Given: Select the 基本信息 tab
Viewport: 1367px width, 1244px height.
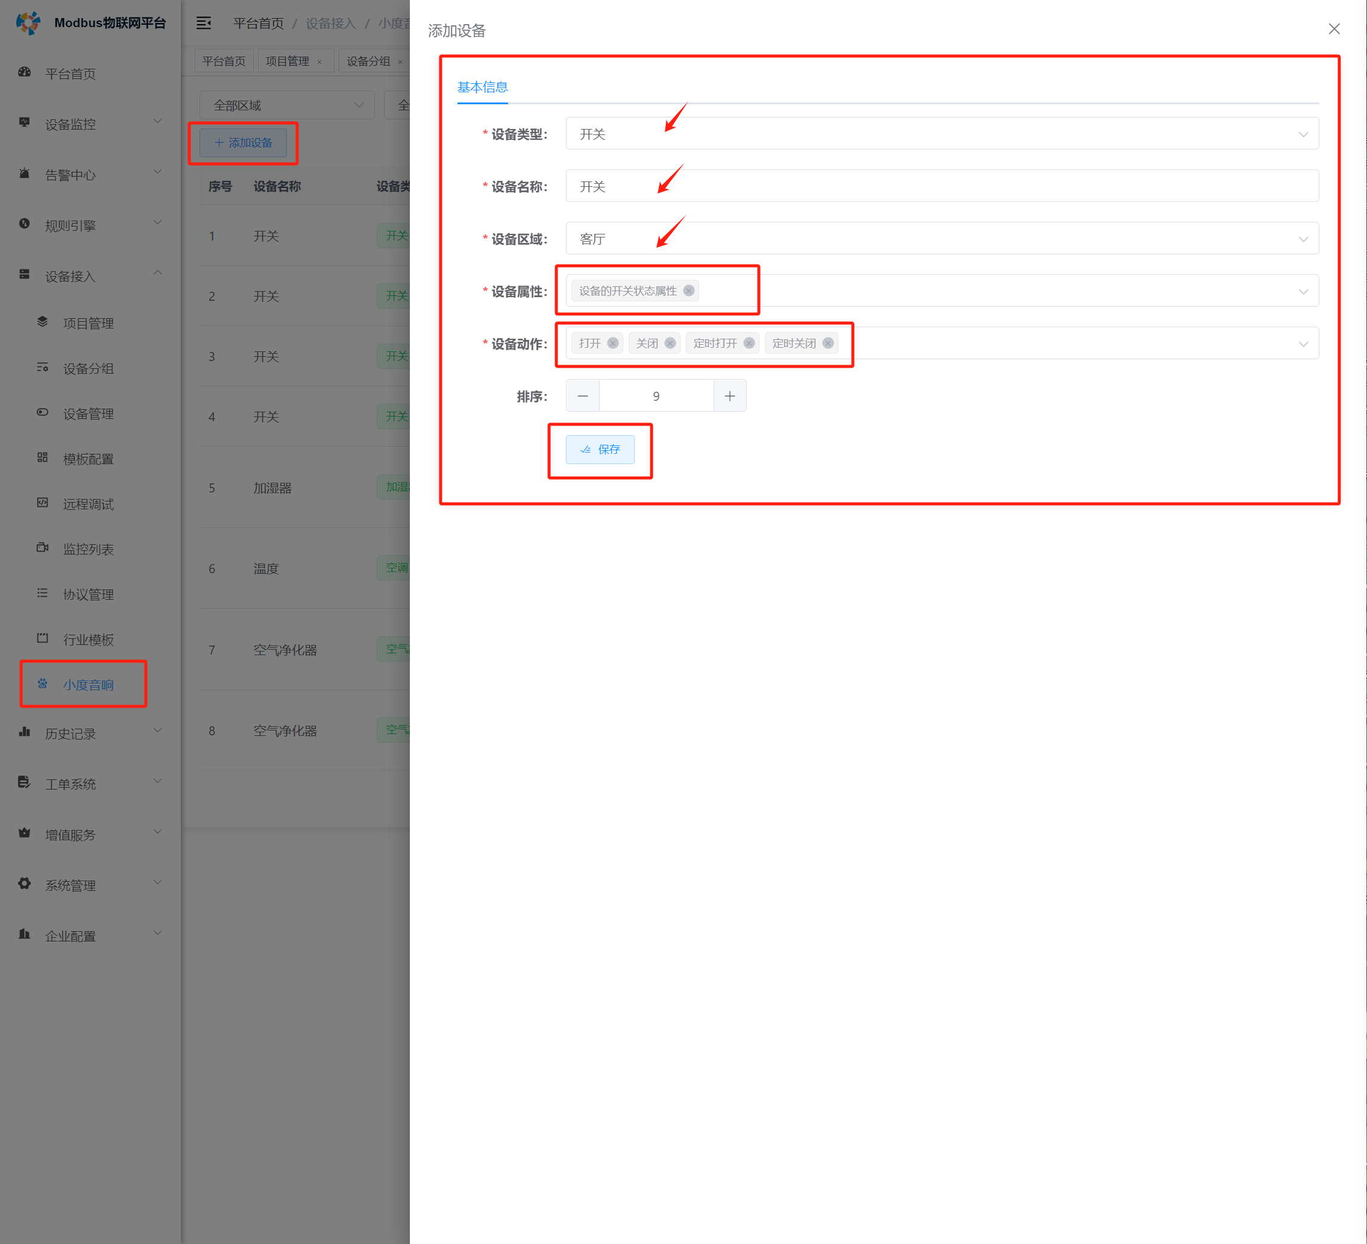Looking at the screenshot, I should point(482,87).
